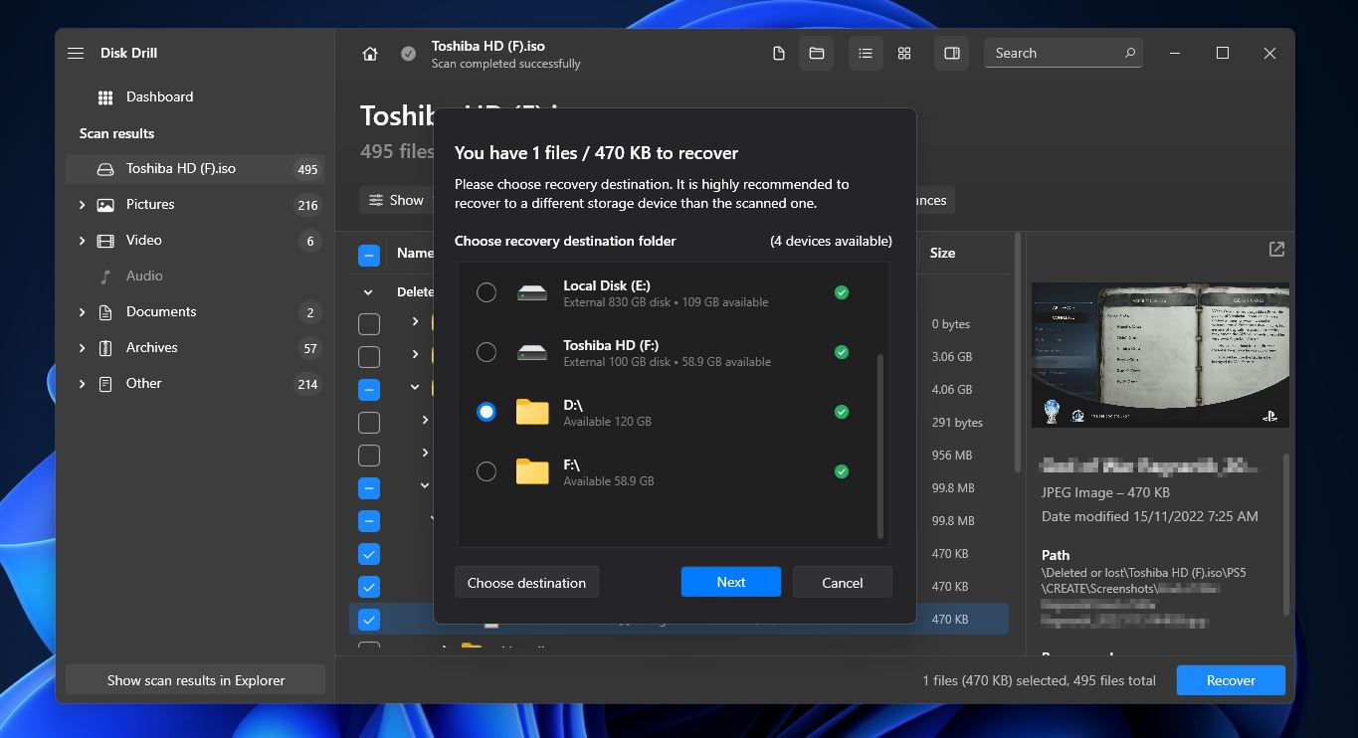Click green check next to Local Disk (E:)
This screenshot has height=738, width=1358.
842,292
